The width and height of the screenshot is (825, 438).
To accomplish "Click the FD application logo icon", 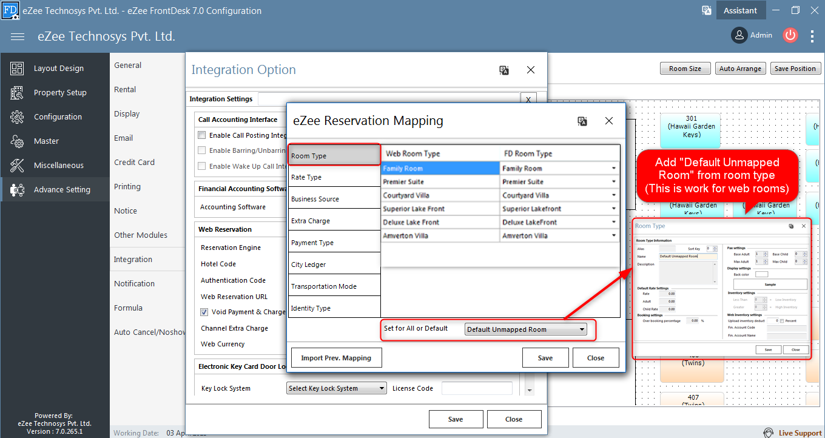I will click(x=10, y=10).
